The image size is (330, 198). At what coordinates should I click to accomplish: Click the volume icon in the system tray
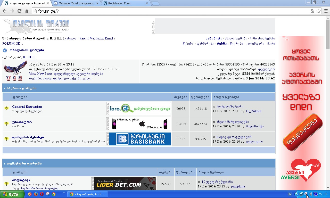[310, 194]
